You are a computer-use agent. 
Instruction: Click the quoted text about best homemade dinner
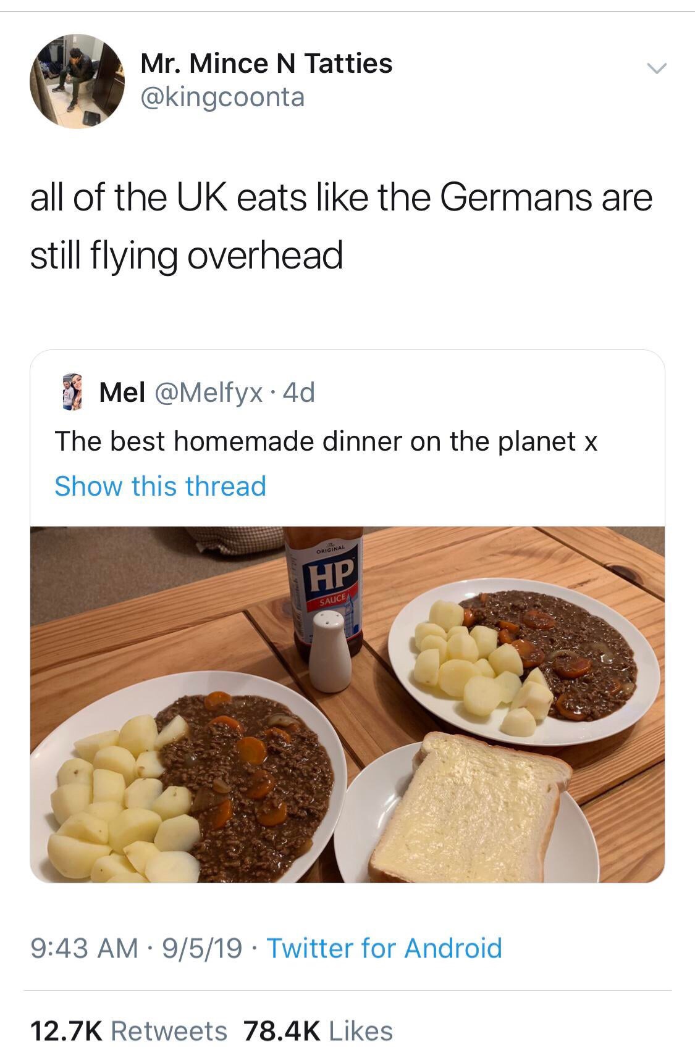tap(326, 441)
